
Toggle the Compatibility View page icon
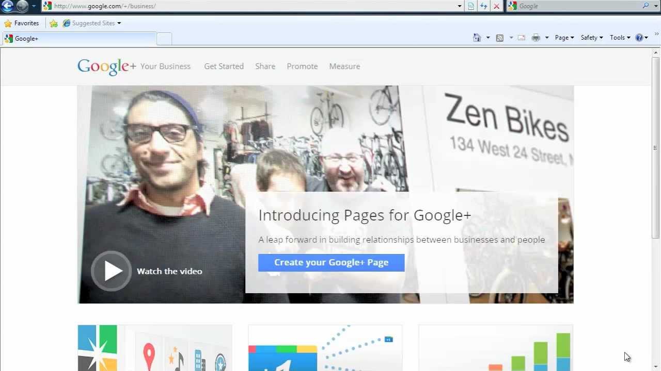tap(471, 6)
